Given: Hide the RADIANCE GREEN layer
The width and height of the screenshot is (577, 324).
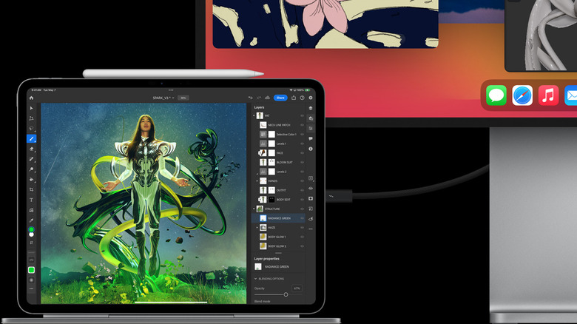Looking at the screenshot, I should pos(302,218).
